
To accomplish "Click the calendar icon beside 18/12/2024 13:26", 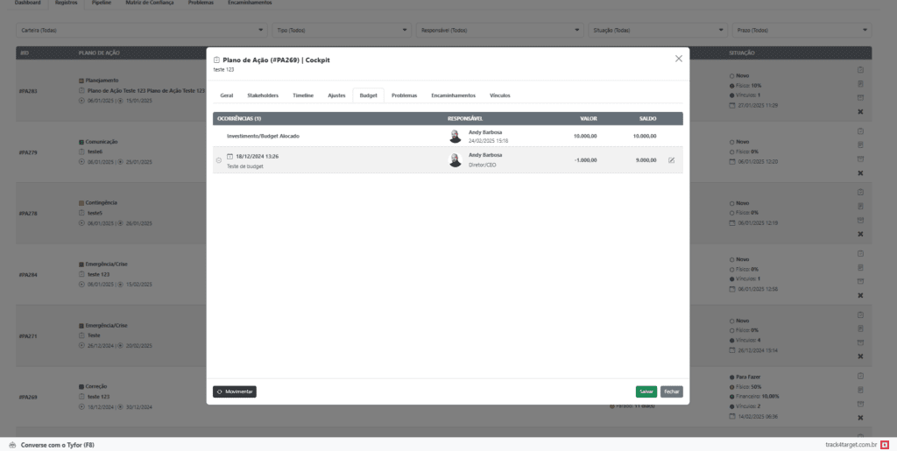I will (230, 156).
